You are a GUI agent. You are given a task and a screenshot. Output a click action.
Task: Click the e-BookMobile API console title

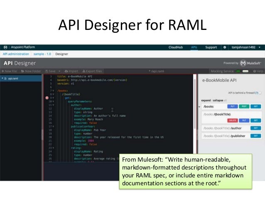[x=219, y=80]
